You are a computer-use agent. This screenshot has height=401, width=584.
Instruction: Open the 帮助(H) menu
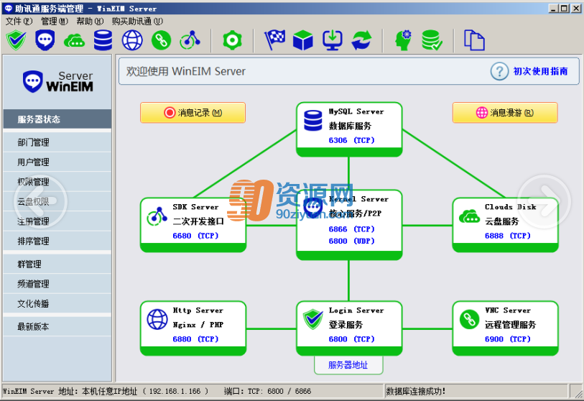click(90, 22)
